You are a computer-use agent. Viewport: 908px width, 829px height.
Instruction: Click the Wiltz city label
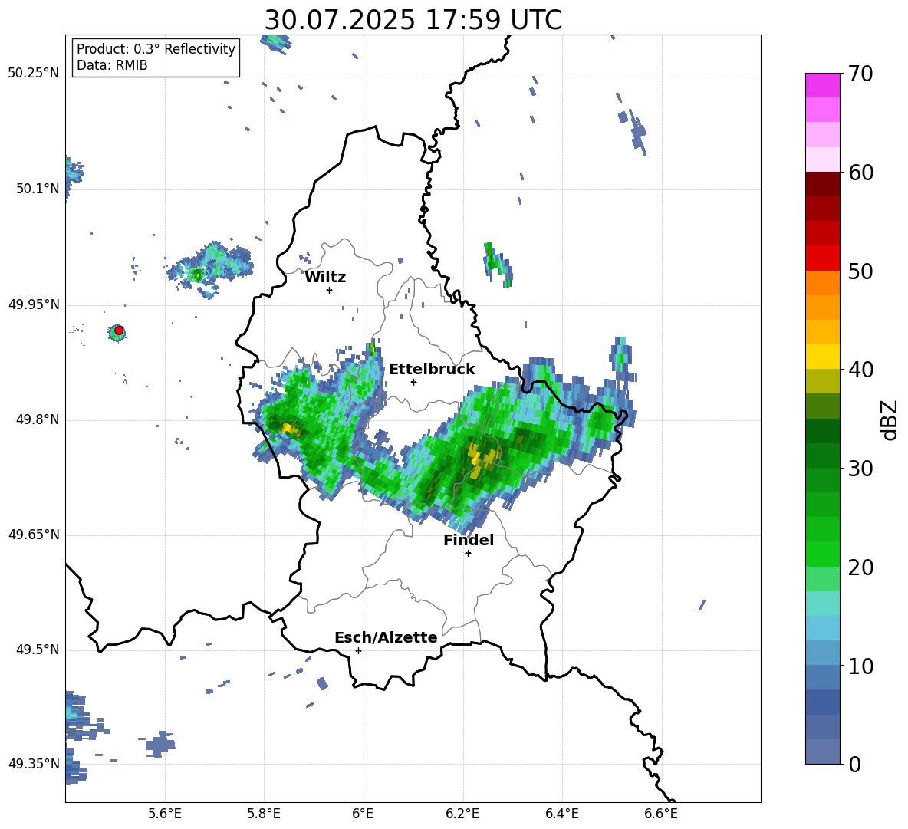pos(325,278)
